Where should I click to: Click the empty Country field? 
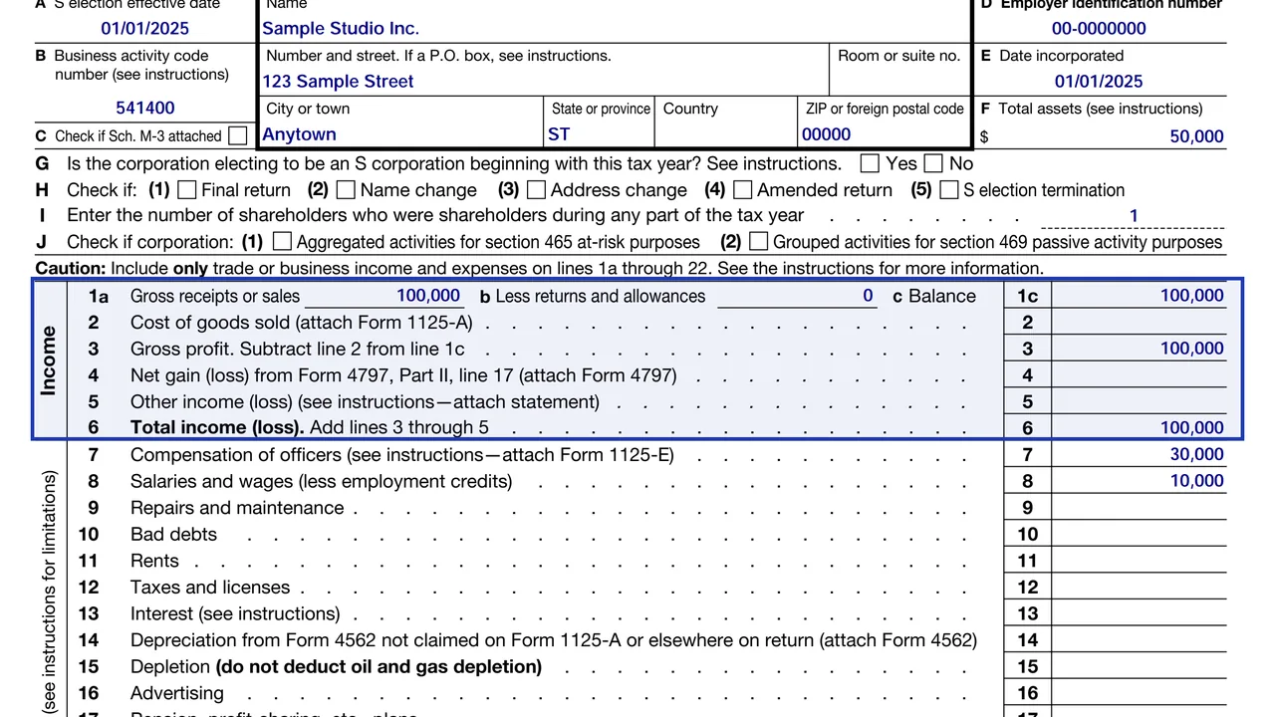726,133
